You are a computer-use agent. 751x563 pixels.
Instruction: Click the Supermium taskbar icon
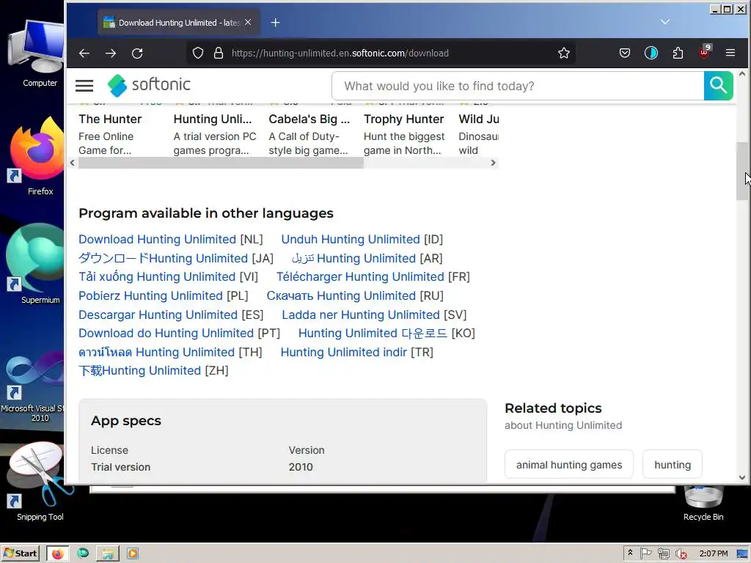click(83, 553)
